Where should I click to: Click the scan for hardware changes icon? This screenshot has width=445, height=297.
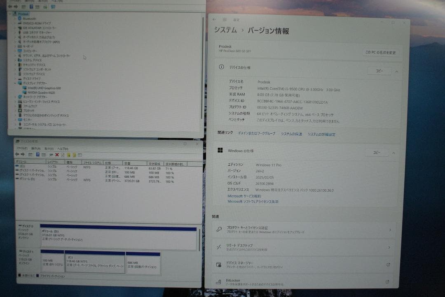pos(45,7)
